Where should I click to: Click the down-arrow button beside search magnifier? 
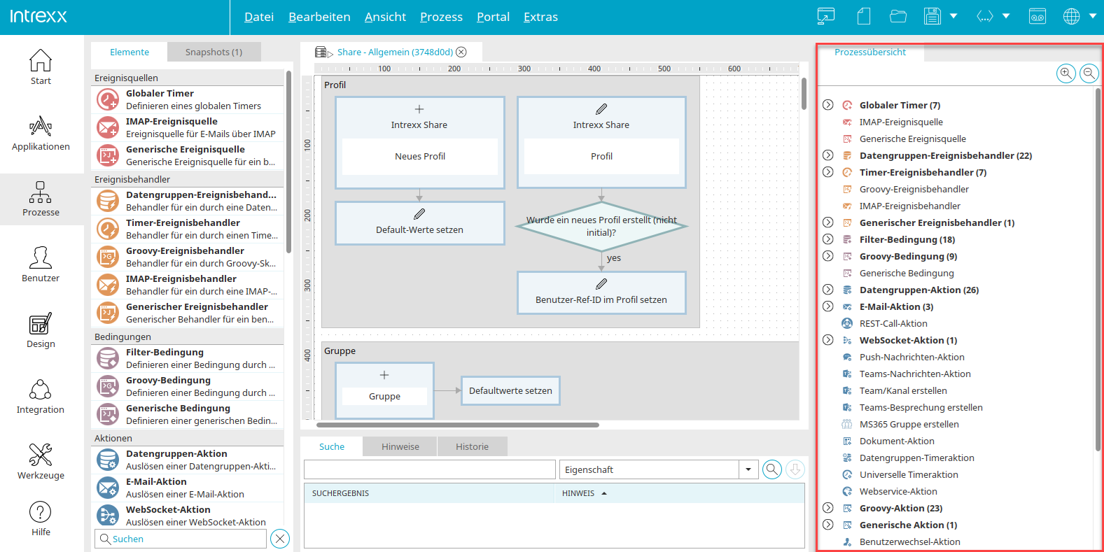[x=795, y=469]
